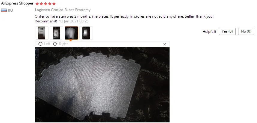Screen dimensions: 257x123
Task: Click the 'Helpful?' label
Action: [209, 32]
